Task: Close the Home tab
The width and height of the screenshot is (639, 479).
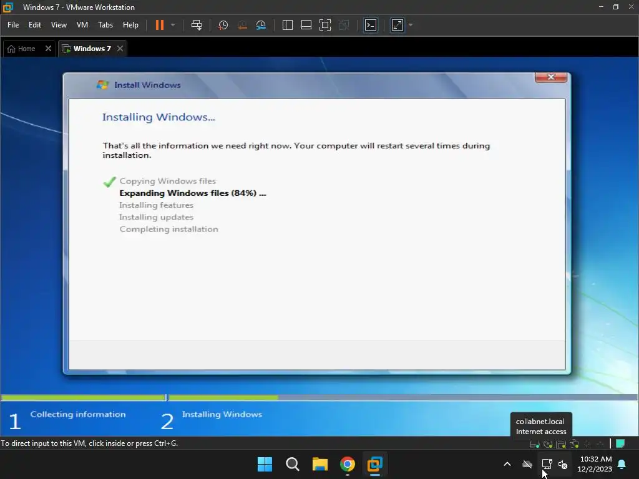Action: (48, 49)
